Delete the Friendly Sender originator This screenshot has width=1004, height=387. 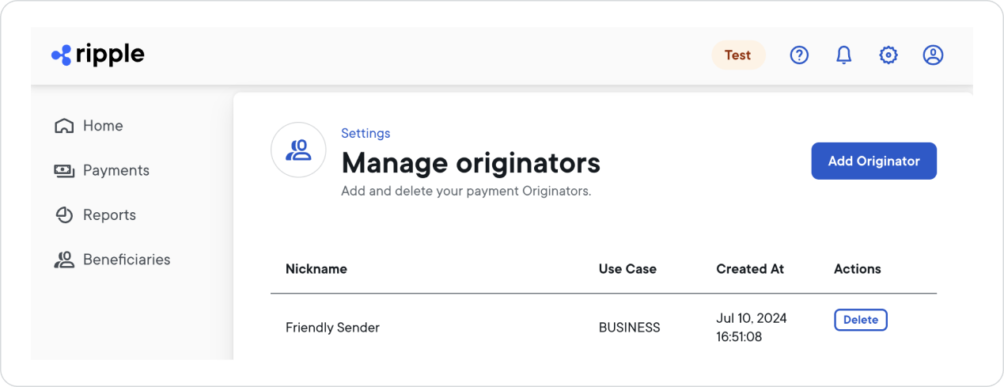coord(860,320)
